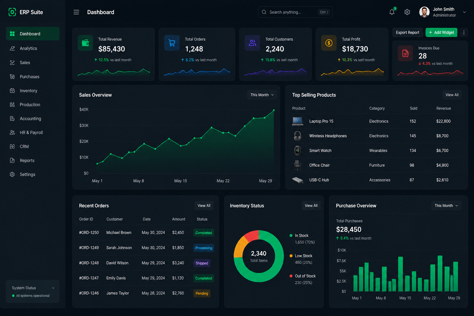474x316 pixels.
Task: Click the Wireless Headphones product image
Action: click(297, 136)
